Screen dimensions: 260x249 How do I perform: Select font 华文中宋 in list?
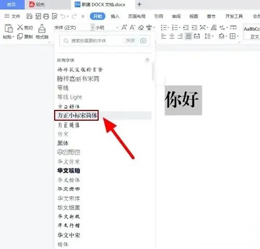(69, 235)
